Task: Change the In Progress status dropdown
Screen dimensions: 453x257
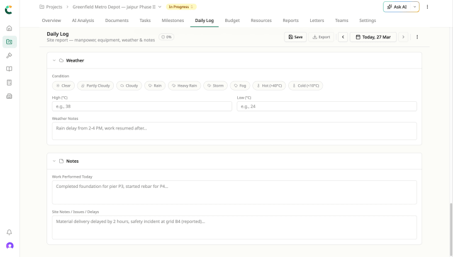Action: [x=181, y=7]
